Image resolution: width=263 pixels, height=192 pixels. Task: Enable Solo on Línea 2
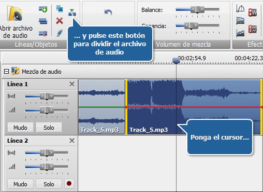[49, 184]
